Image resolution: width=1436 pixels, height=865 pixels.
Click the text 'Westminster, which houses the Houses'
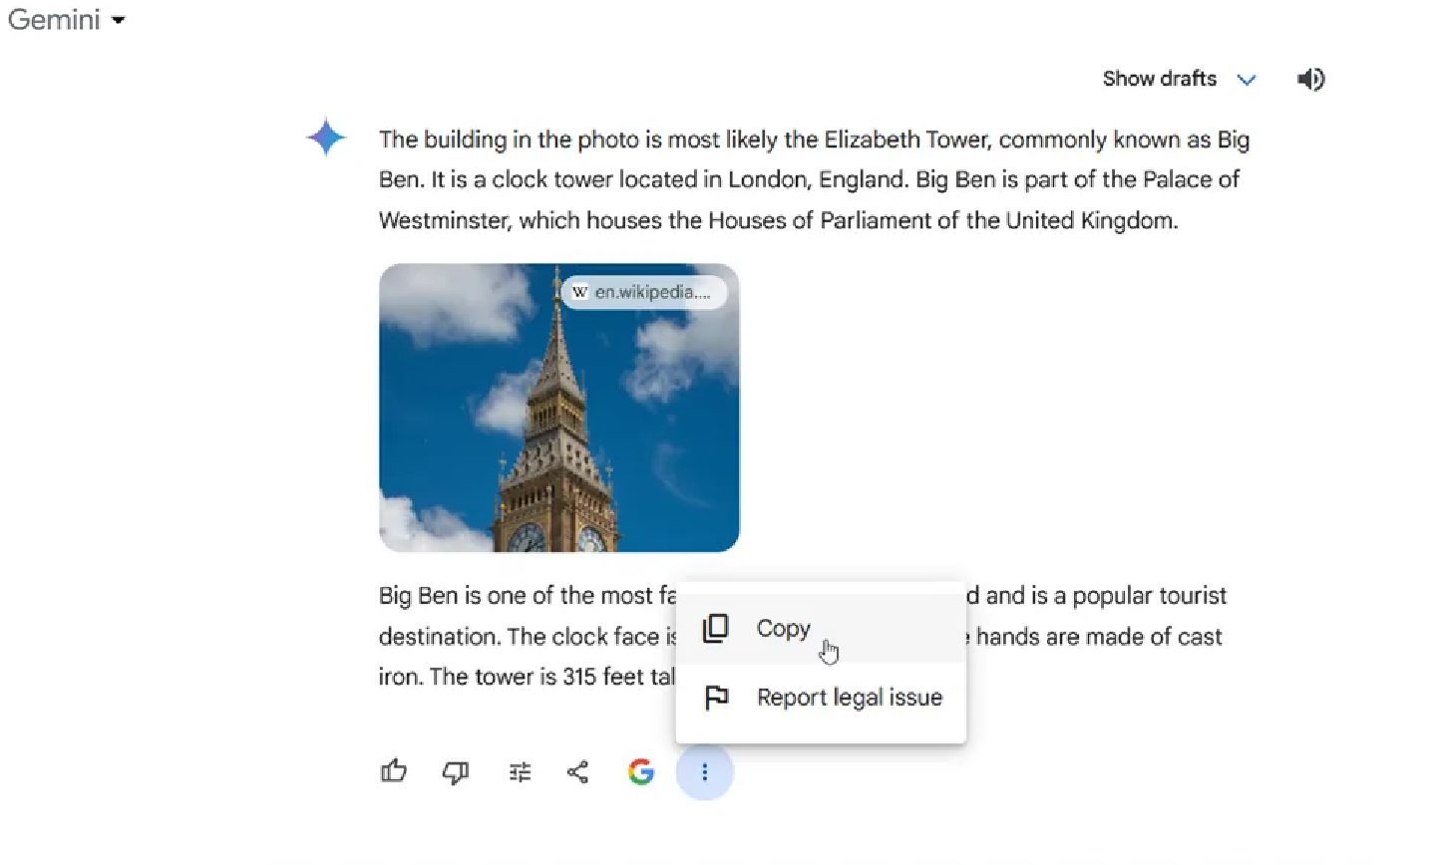coord(595,220)
